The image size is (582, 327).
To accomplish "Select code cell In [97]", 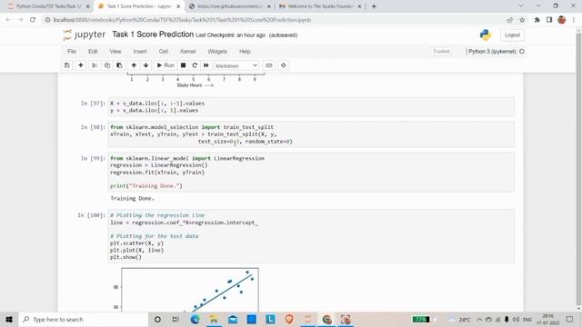I will 311,107.
